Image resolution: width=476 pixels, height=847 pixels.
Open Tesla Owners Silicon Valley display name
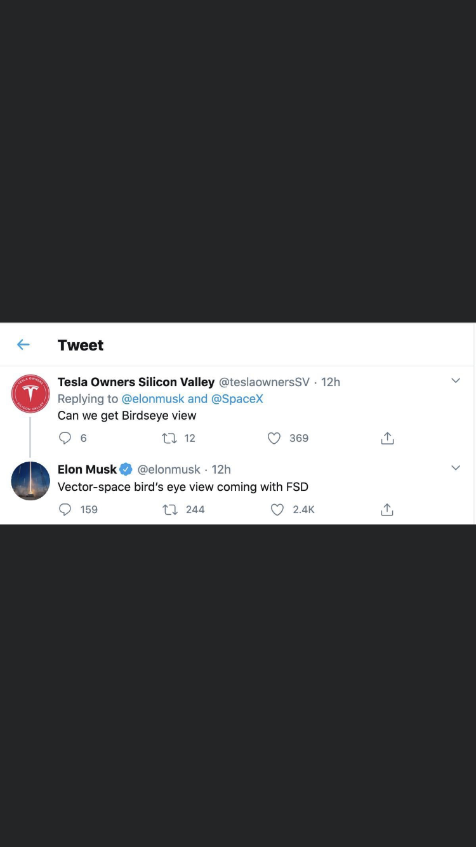(136, 382)
